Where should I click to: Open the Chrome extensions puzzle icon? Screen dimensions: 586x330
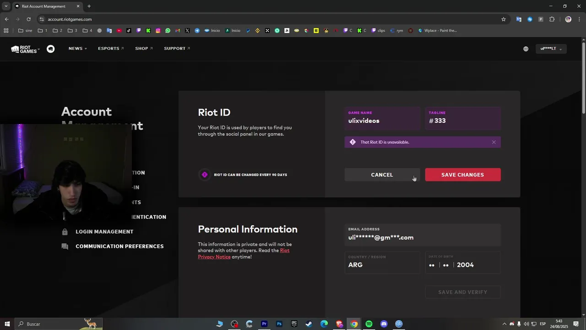(552, 19)
